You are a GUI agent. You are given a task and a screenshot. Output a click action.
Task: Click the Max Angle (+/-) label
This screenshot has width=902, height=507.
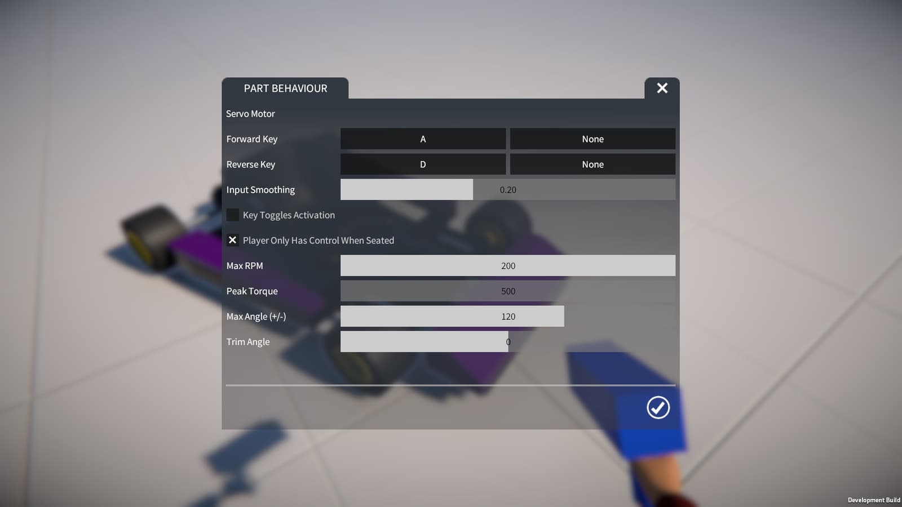pos(256,317)
